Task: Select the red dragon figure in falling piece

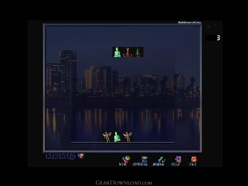Action: 127,52
